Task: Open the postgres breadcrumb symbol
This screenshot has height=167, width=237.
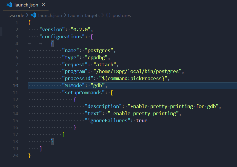Action: (x=122, y=16)
